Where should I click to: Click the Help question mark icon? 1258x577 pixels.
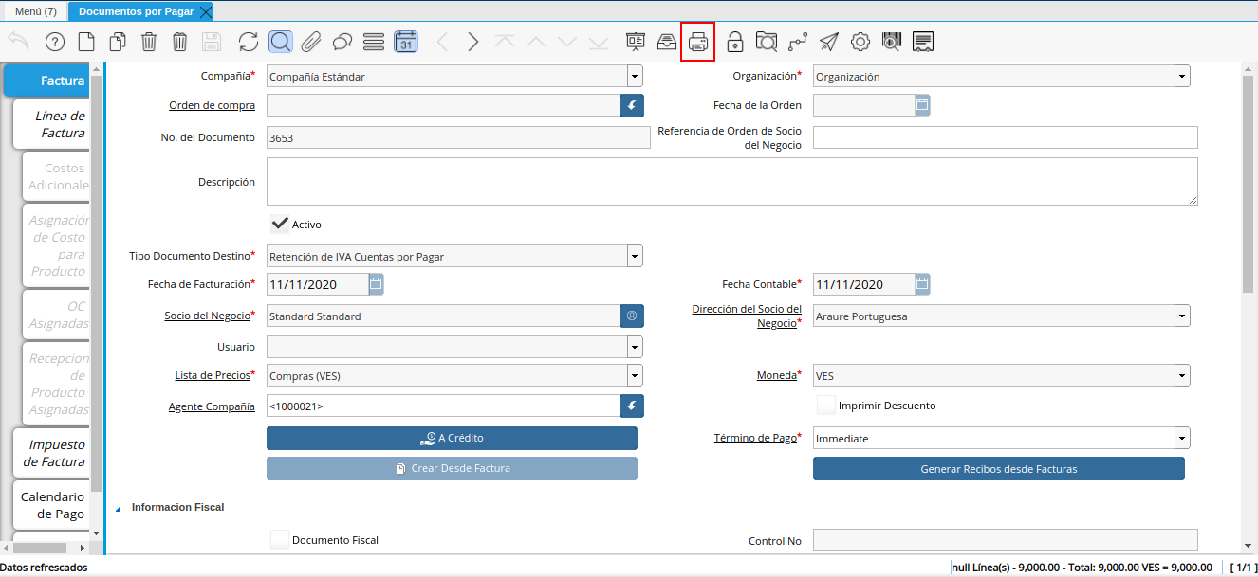55,42
